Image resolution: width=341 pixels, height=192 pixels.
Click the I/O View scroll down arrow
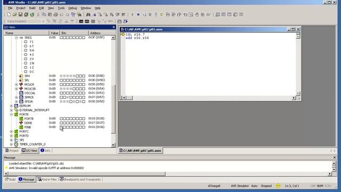pyautogui.click(x=113, y=145)
